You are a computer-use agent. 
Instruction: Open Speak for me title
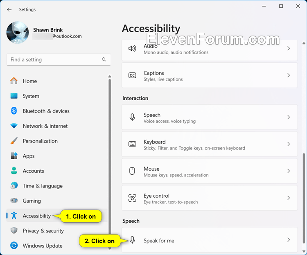(159, 241)
